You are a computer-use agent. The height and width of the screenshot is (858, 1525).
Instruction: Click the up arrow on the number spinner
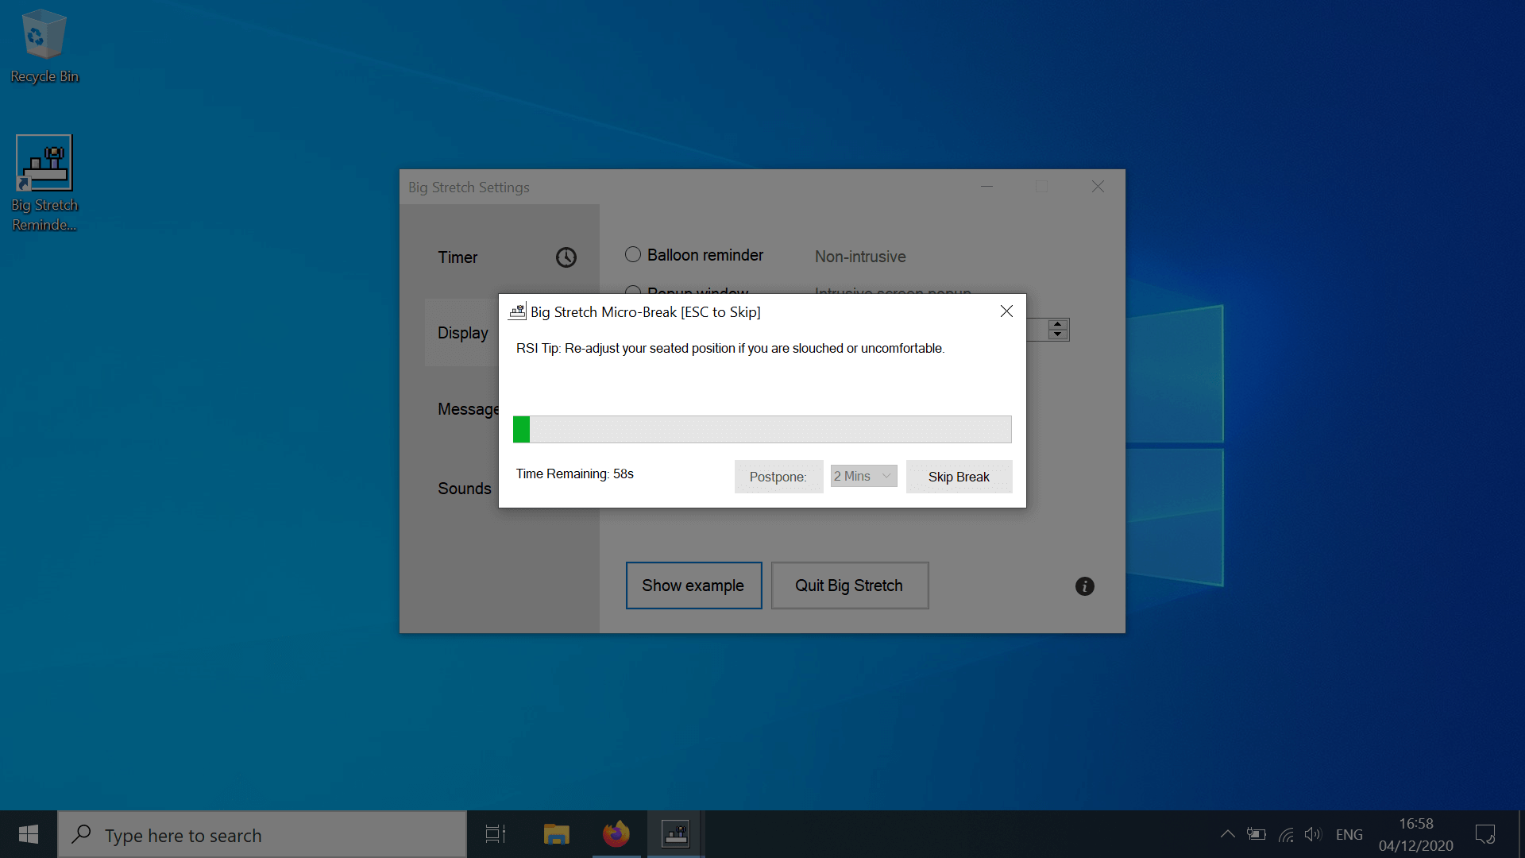(x=1057, y=324)
